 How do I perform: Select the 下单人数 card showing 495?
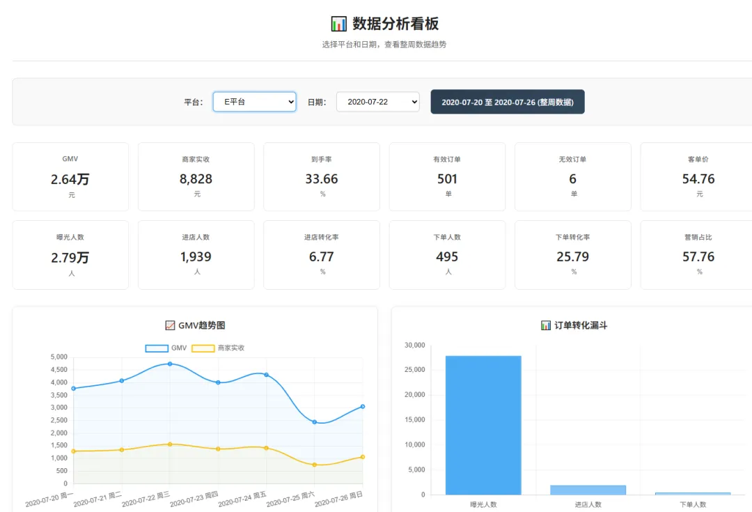pos(448,255)
